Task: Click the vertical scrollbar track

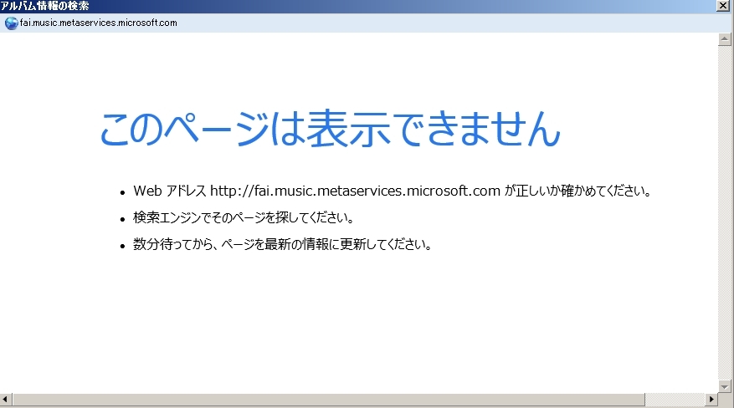Action: pos(725,209)
